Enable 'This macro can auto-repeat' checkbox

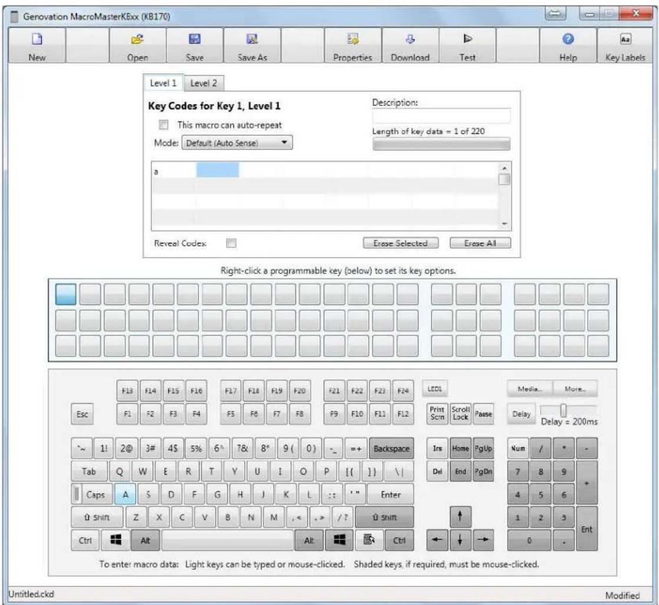click(x=164, y=125)
